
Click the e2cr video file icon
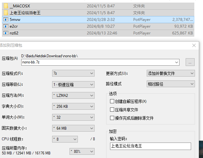(6, 26)
